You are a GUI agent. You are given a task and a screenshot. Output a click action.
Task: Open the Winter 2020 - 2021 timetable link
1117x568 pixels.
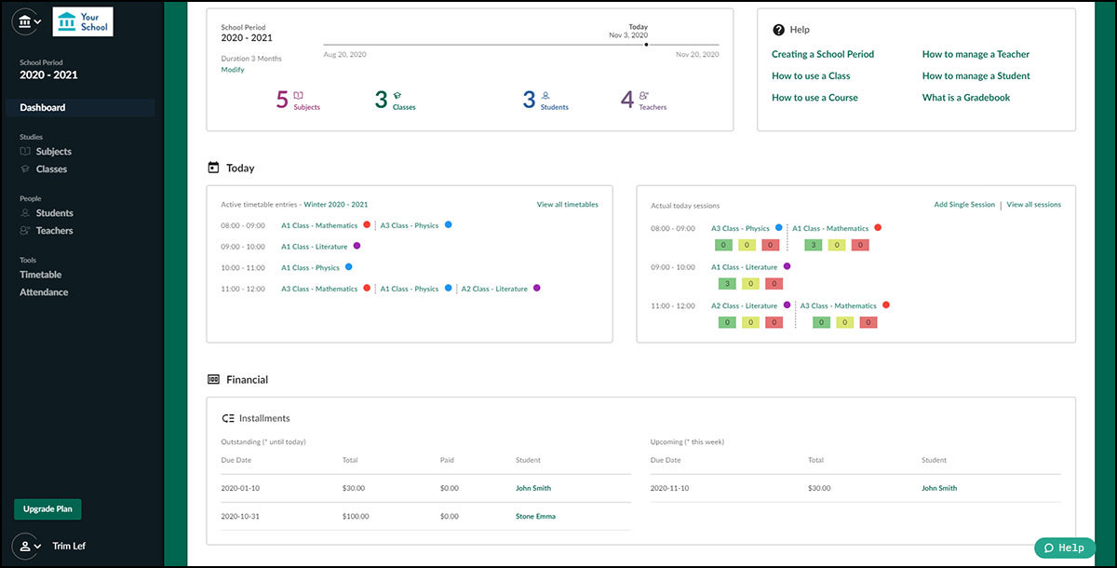pyautogui.click(x=335, y=205)
